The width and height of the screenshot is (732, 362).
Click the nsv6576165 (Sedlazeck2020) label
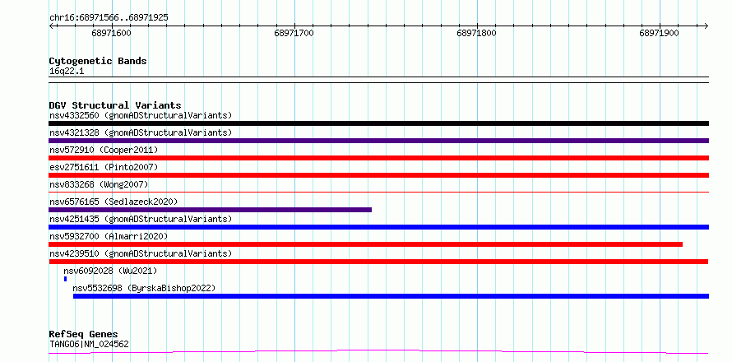(114, 202)
